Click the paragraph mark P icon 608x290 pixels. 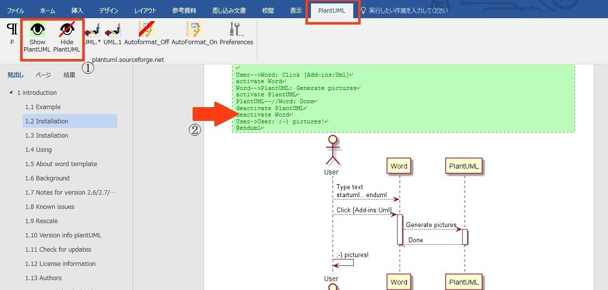(x=12, y=30)
